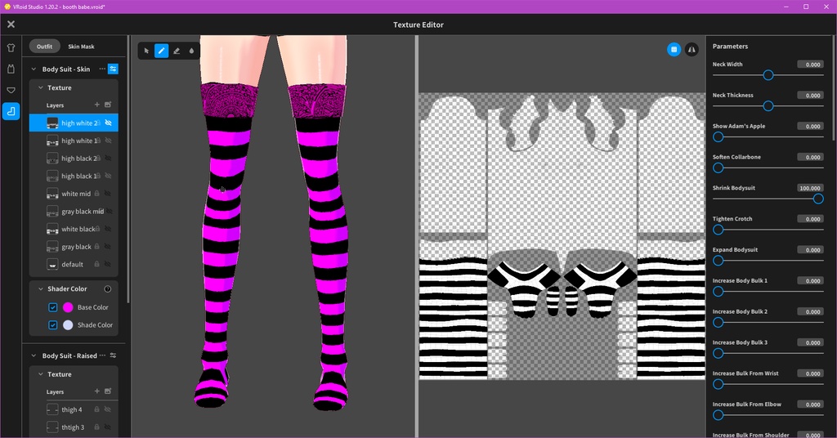The height and width of the screenshot is (438, 837).
Task: Open the Base Color magenta swatch
Action: [x=68, y=307]
